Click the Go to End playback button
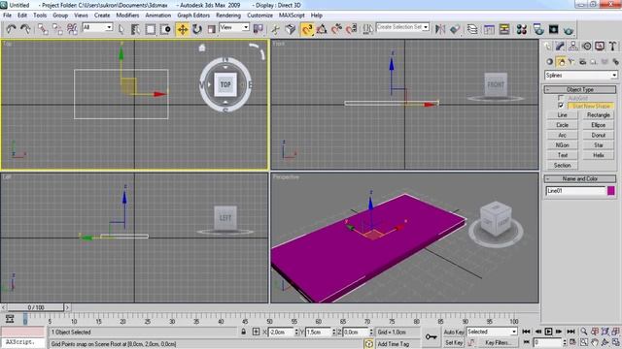The height and width of the screenshot is (349, 622). point(570,332)
